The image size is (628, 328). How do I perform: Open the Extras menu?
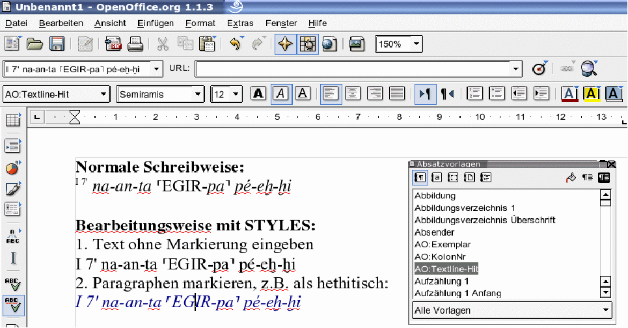[x=240, y=23]
